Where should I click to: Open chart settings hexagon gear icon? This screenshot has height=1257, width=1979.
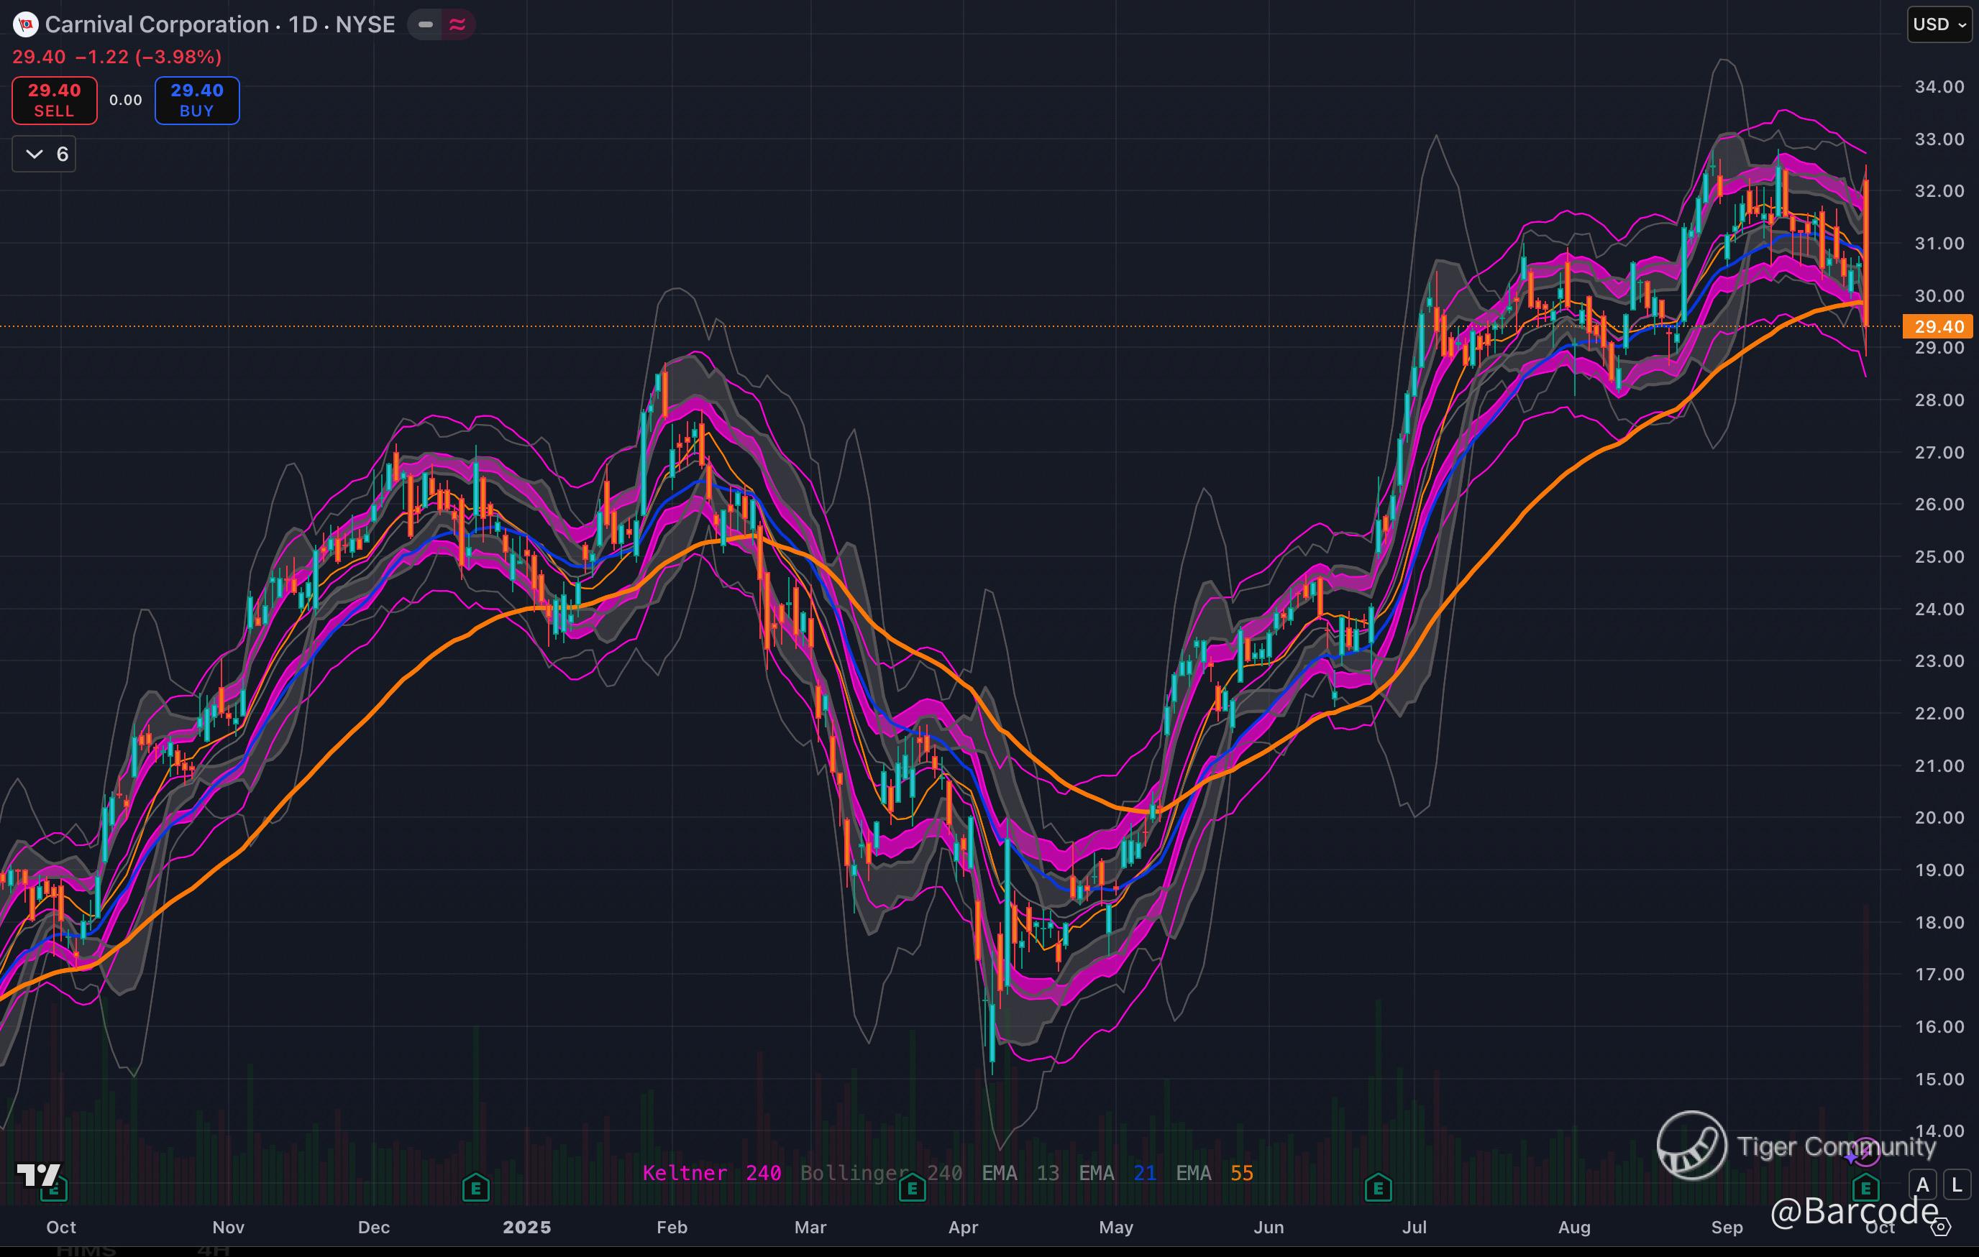pos(1940,1228)
